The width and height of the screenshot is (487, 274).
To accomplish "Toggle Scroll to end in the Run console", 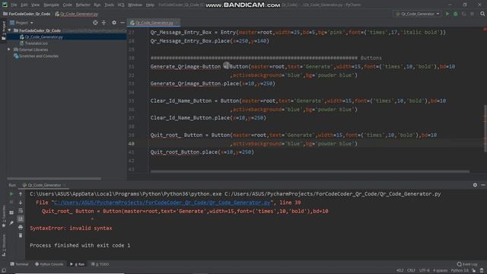I will (21, 218).
